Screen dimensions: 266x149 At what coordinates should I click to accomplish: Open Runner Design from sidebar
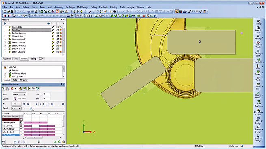click(258, 129)
